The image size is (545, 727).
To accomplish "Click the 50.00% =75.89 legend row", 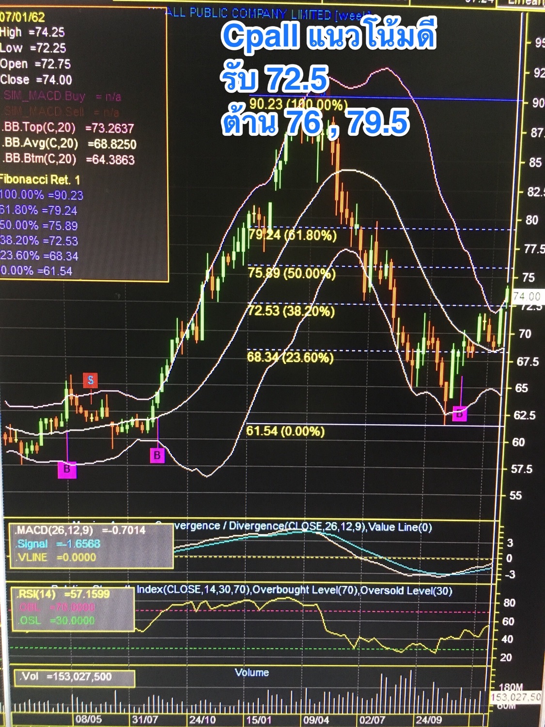I will 39,225.
